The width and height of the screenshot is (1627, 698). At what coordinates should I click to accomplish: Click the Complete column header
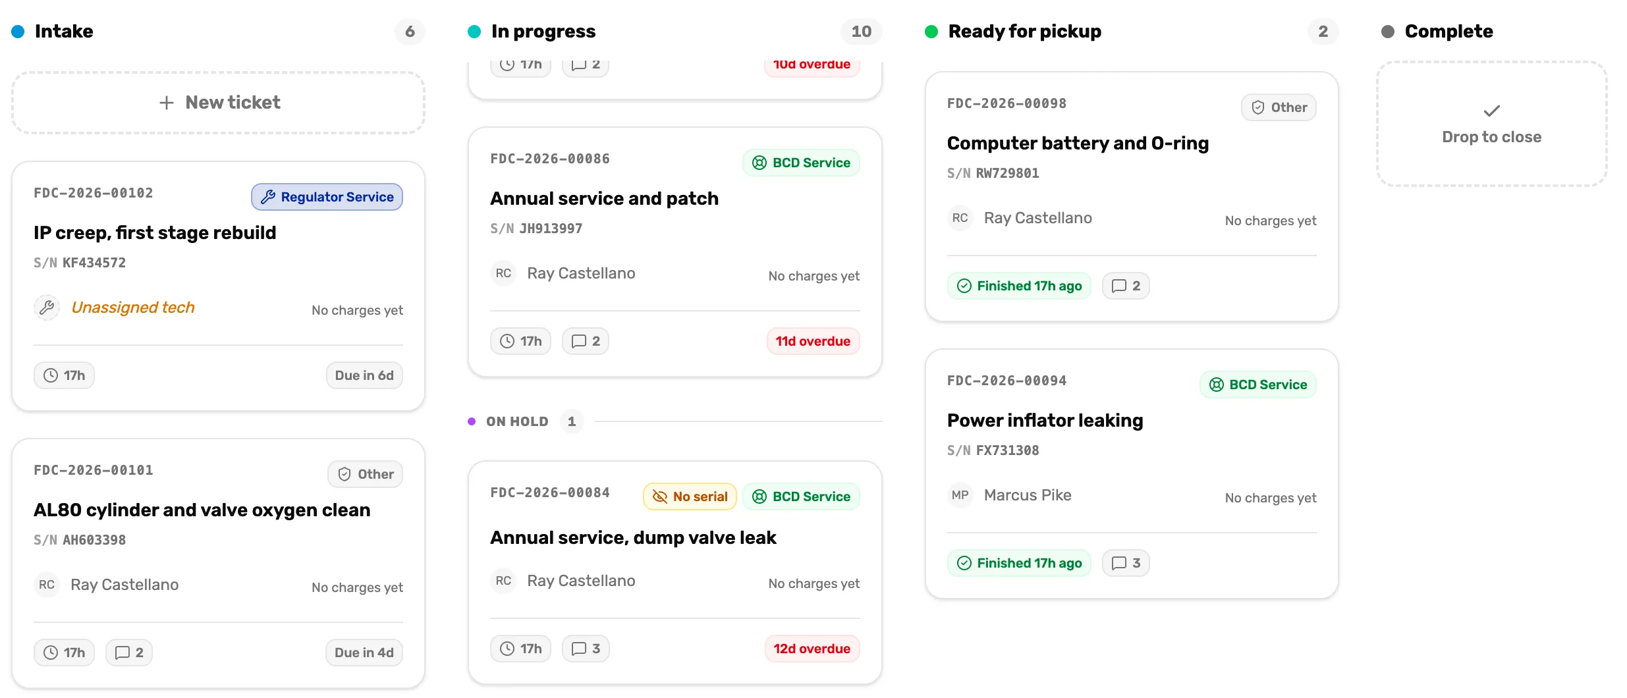(1448, 31)
